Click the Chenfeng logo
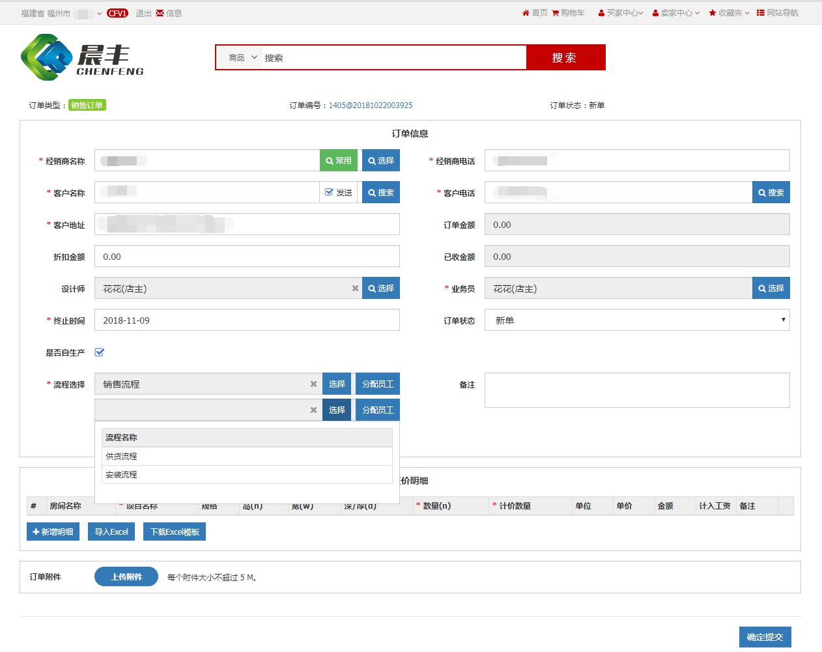Viewport: 822px width, 652px height. point(82,58)
